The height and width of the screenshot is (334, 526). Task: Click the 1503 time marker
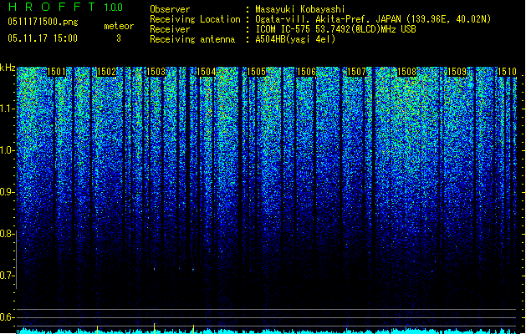coord(156,72)
